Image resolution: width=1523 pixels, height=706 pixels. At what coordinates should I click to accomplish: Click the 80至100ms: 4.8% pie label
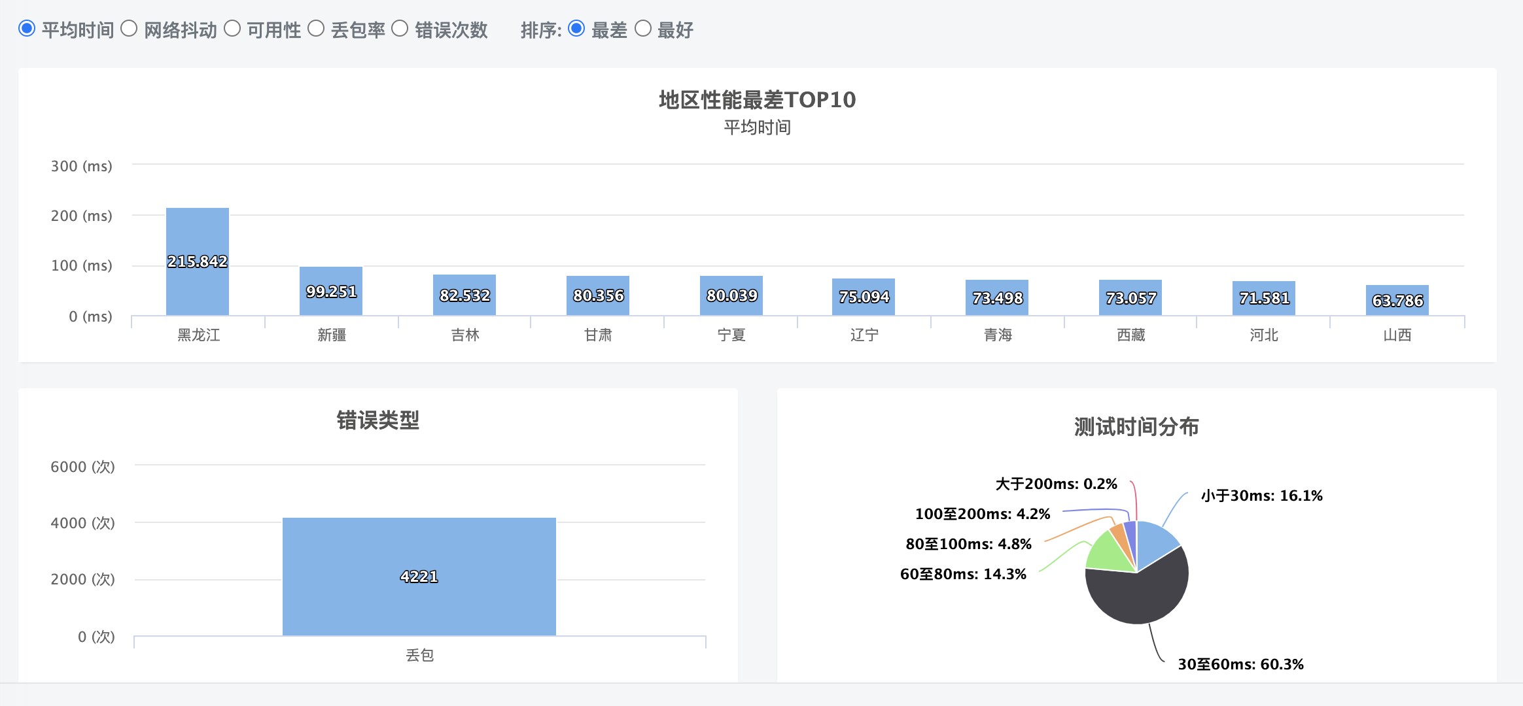968,544
